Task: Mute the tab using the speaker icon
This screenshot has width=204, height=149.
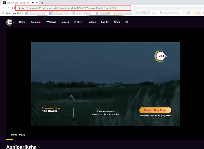Action: pyautogui.click(x=33, y=3)
